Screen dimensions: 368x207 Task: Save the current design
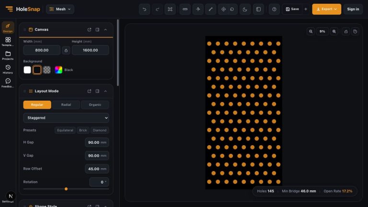click(292, 9)
